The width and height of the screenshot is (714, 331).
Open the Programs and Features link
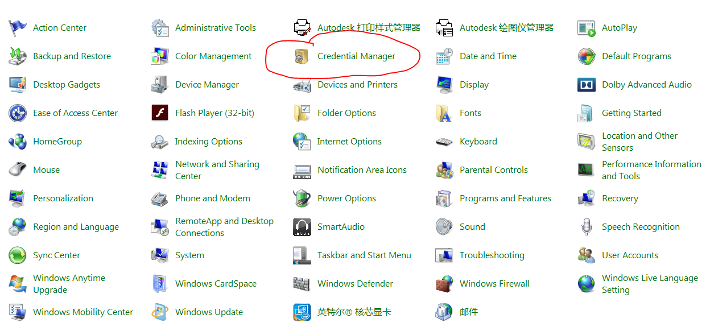(x=505, y=198)
